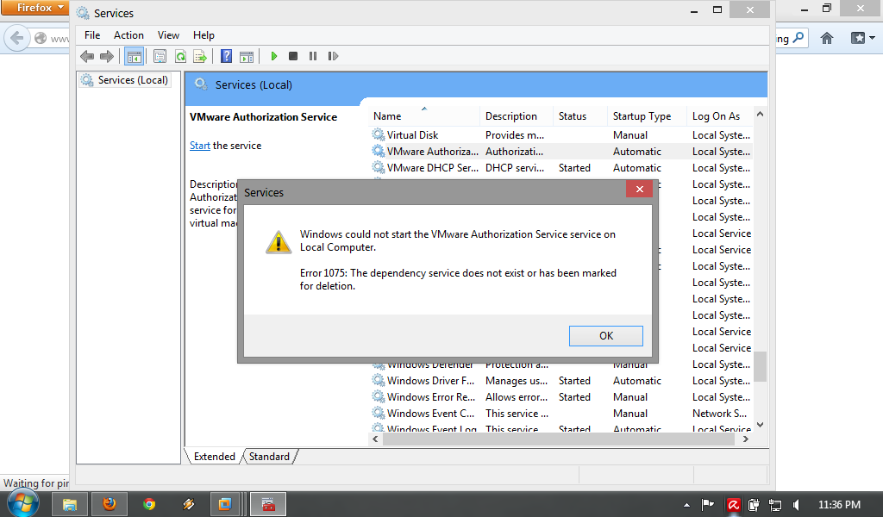
Task: Switch to the Extended tab
Action: pyautogui.click(x=215, y=456)
